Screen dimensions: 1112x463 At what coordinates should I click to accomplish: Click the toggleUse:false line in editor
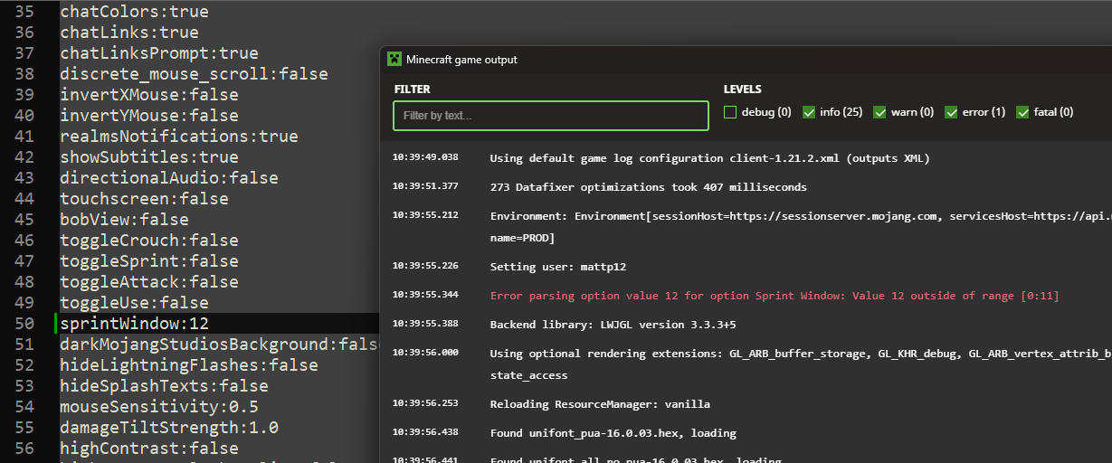click(x=135, y=303)
